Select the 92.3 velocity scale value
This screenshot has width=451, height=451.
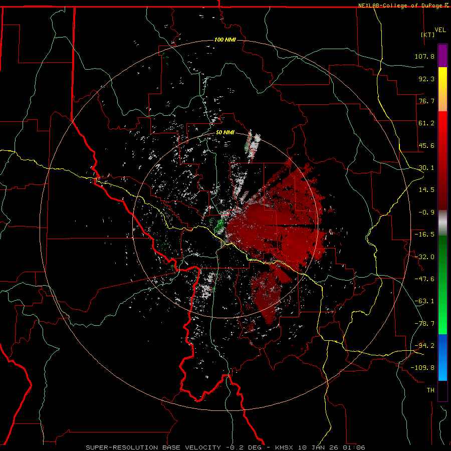click(426, 79)
